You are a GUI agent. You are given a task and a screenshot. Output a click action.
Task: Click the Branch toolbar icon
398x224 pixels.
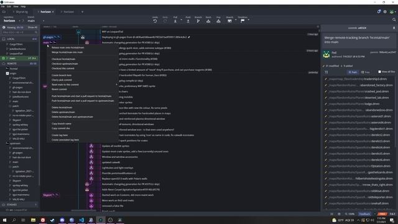(198, 21)
